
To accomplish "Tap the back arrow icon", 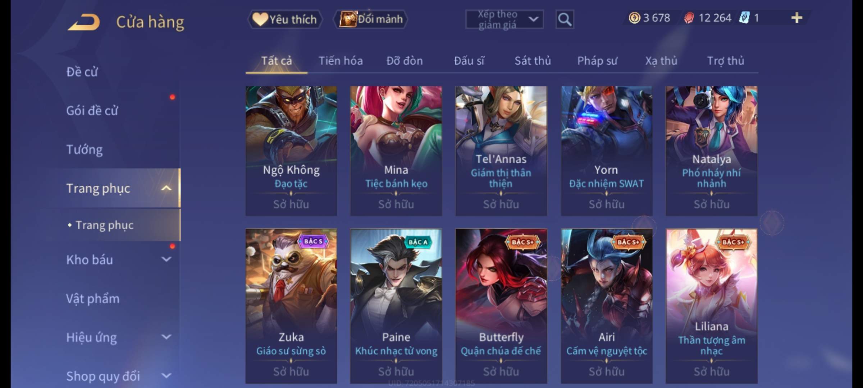I will click(83, 22).
